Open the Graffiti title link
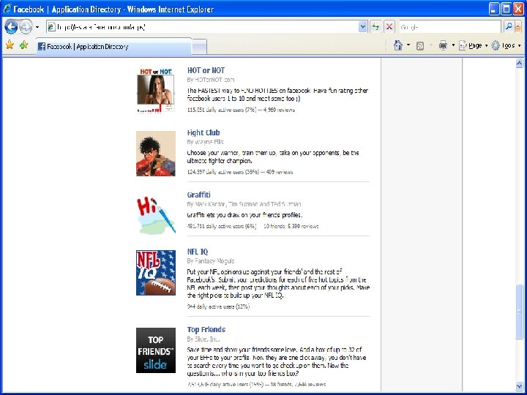This screenshot has width=527, height=395. tap(198, 195)
